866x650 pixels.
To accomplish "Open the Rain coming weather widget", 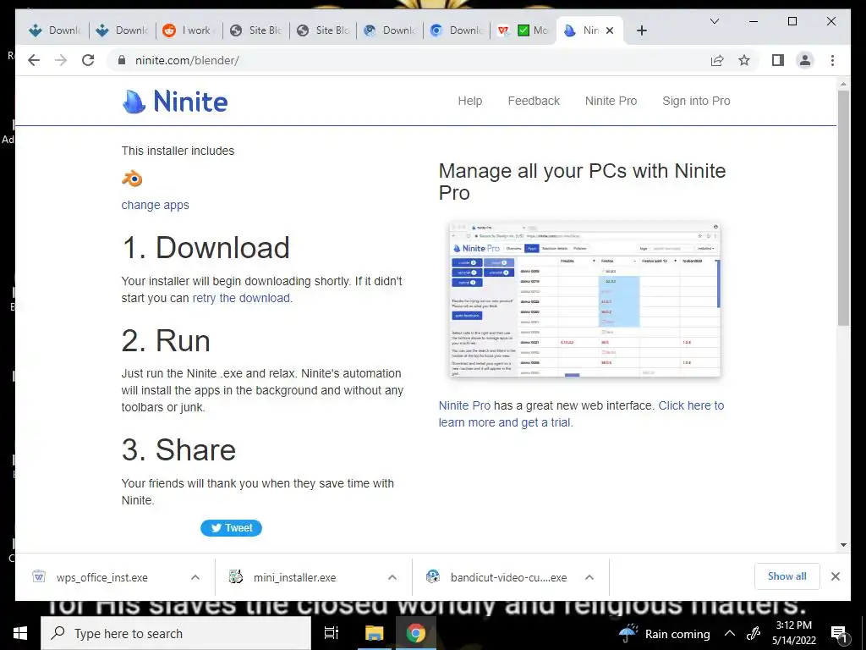I will (665, 633).
